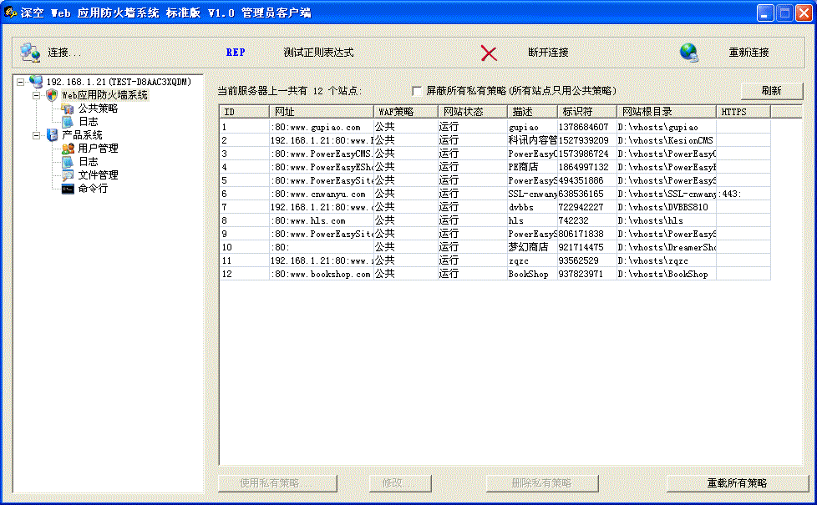817x505 pixels.
Task: Click the 描述 column header
Action: (532, 112)
